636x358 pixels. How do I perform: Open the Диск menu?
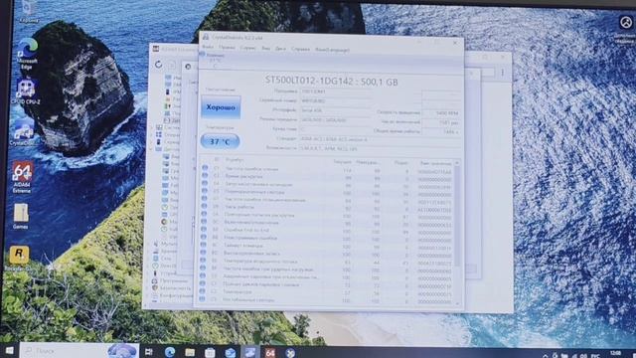280,49
